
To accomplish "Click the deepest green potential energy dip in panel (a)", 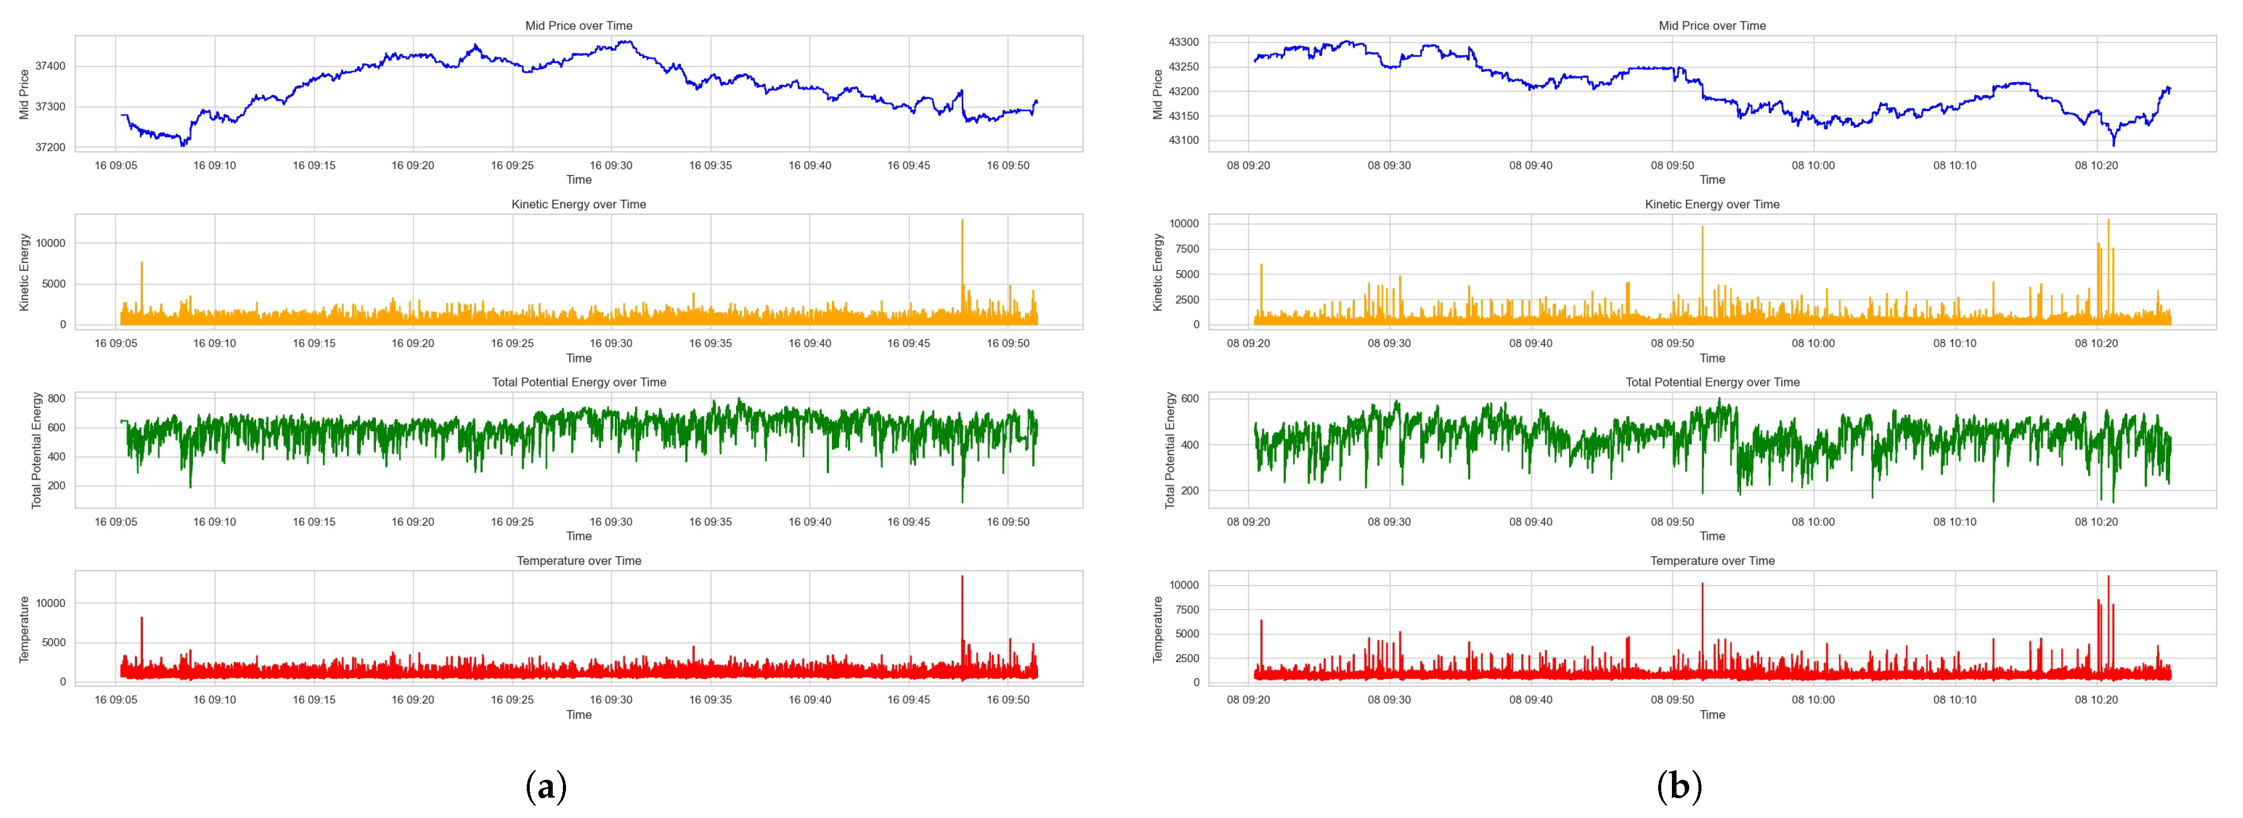I will click(x=962, y=498).
